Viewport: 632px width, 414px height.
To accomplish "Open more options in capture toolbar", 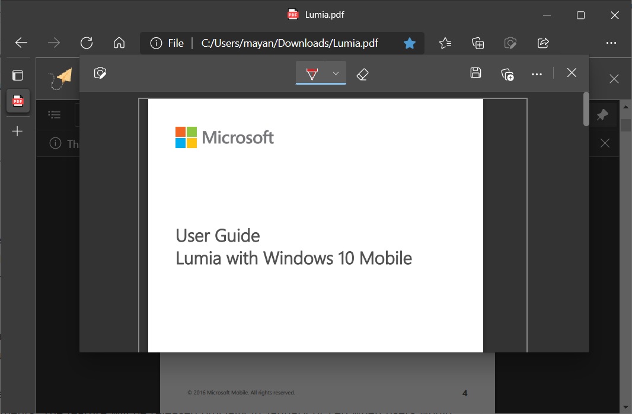I will (537, 74).
